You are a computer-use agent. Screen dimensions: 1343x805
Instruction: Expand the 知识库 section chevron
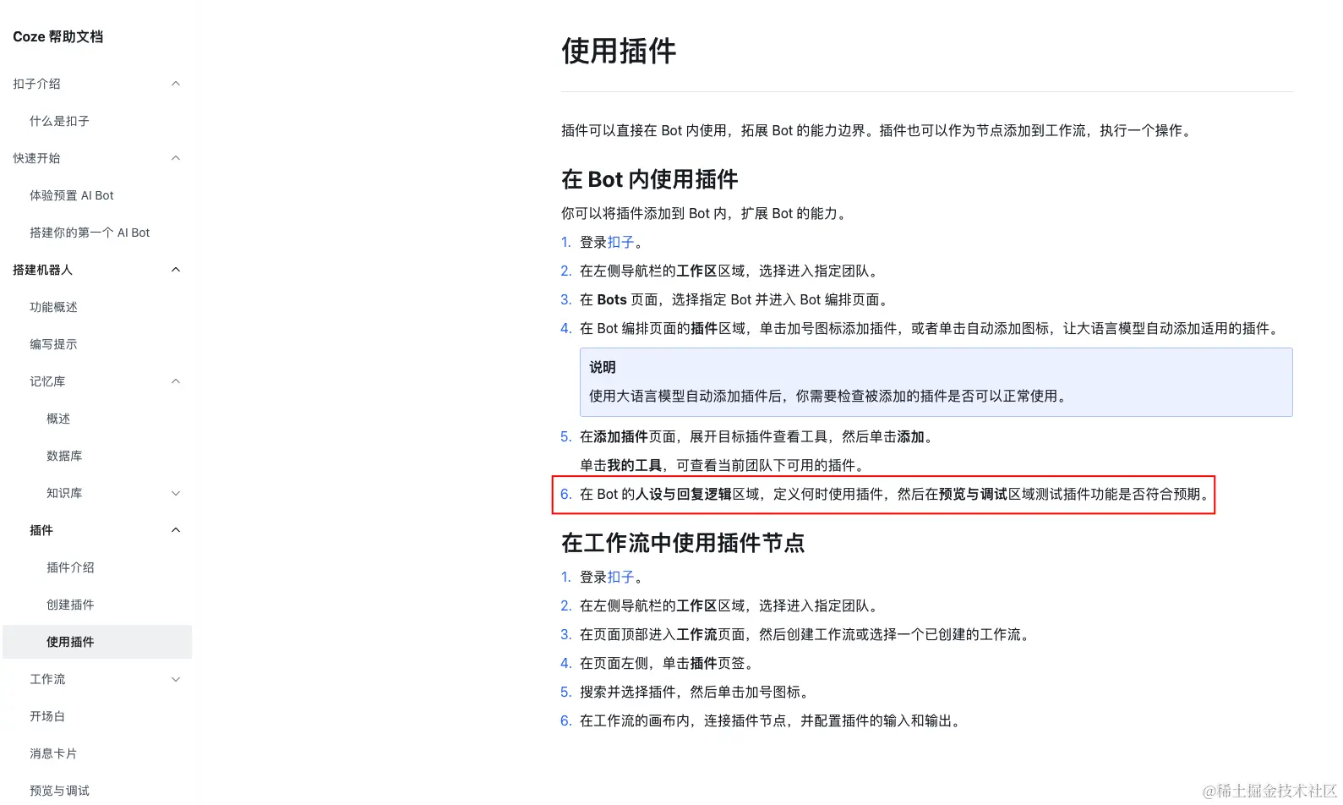176,493
